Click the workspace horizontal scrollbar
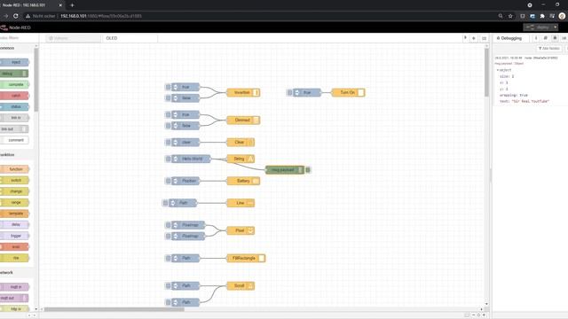 pyautogui.click(x=114, y=309)
